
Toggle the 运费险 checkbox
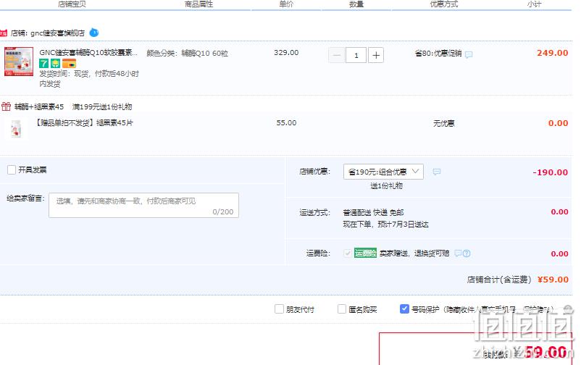point(347,253)
